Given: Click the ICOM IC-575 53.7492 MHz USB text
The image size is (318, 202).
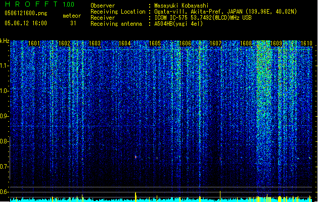Looking at the screenshot, I should [203, 18].
